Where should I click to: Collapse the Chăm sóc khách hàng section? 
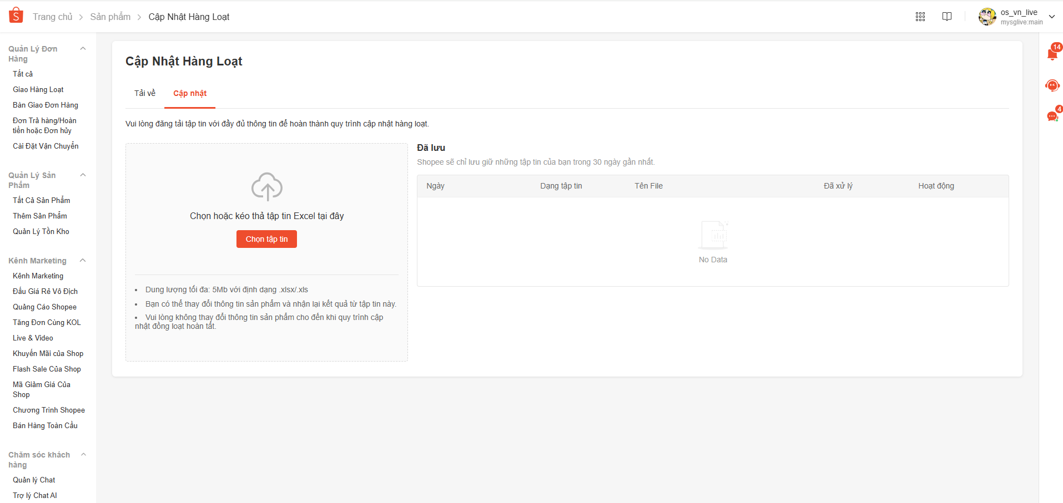83,455
